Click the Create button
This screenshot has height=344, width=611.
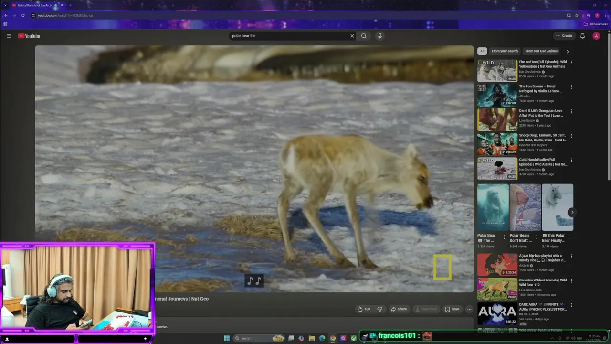click(x=564, y=36)
